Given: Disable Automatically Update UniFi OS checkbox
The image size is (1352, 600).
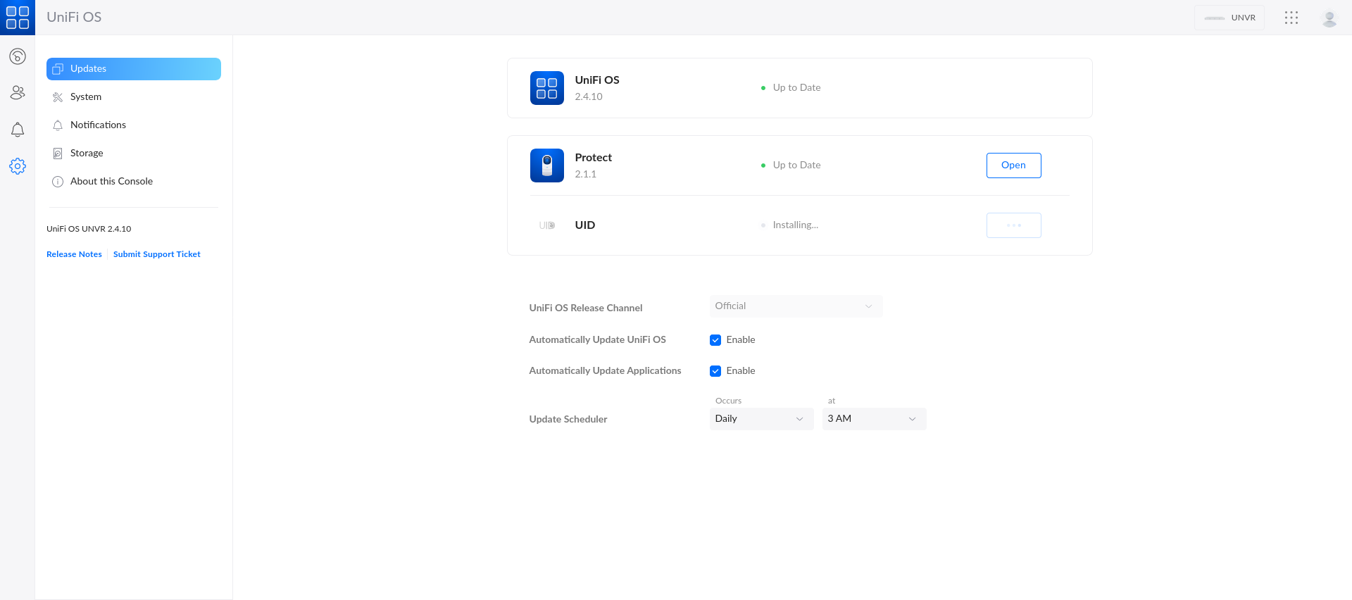Looking at the screenshot, I should click(x=715, y=340).
